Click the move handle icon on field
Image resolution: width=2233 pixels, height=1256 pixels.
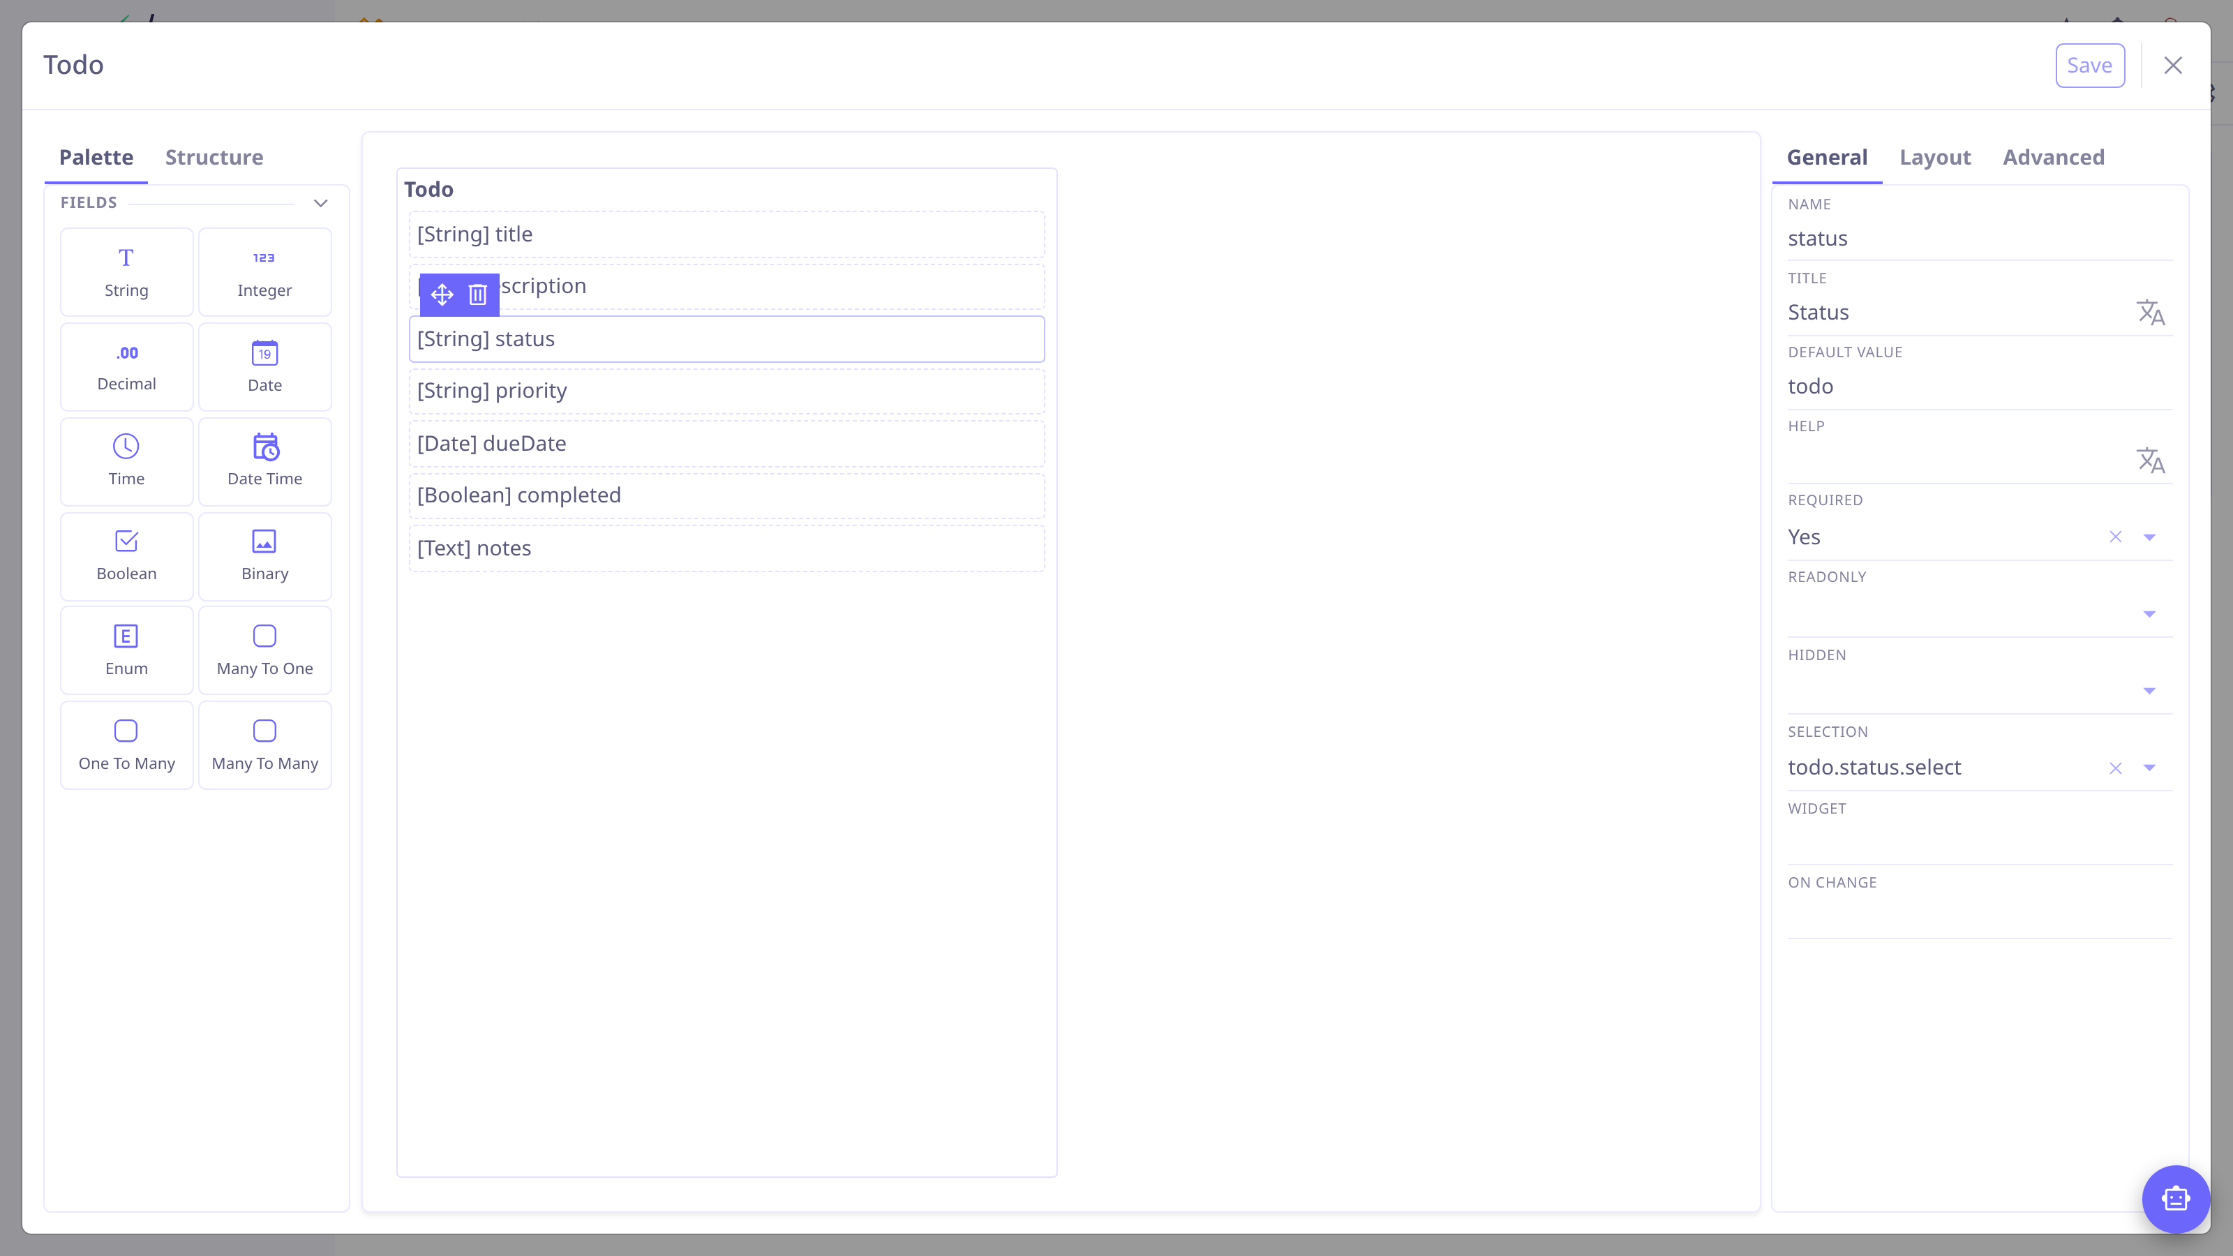click(x=442, y=294)
